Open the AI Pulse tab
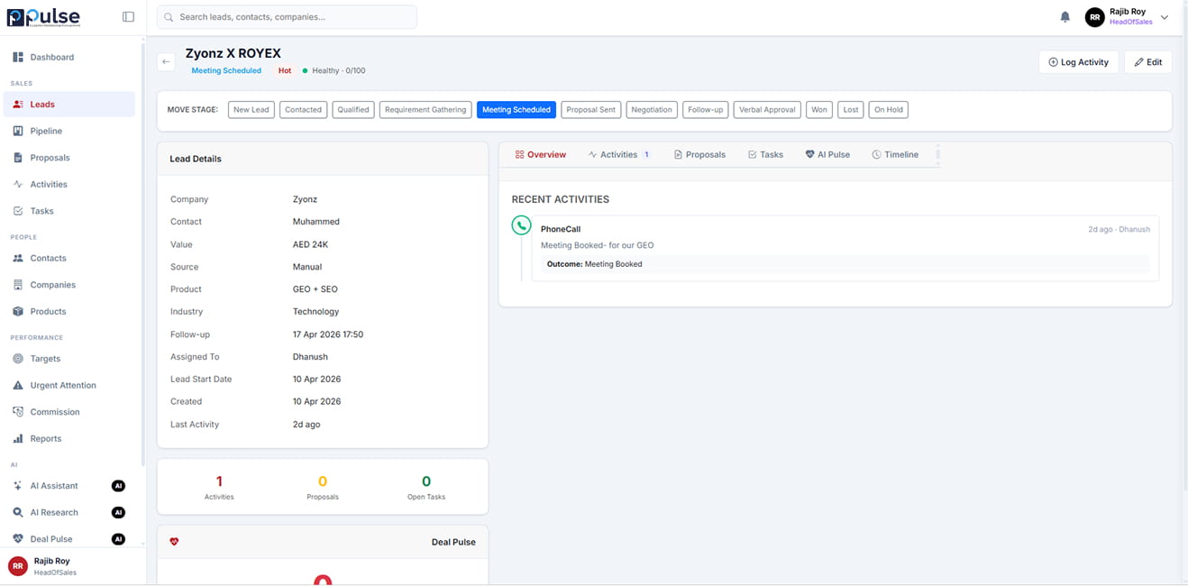The height and width of the screenshot is (586, 1188). pyautogui.click(x=827, y=154)
